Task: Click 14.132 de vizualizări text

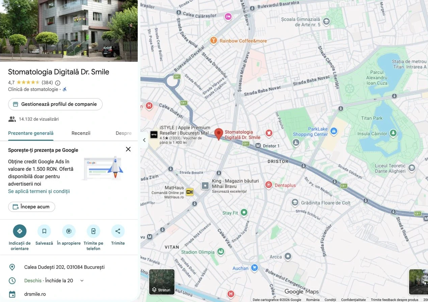Action: [x=39, y=119]
